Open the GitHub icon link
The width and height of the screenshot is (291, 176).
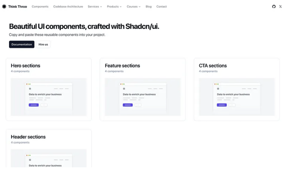(x=274, y=7)
